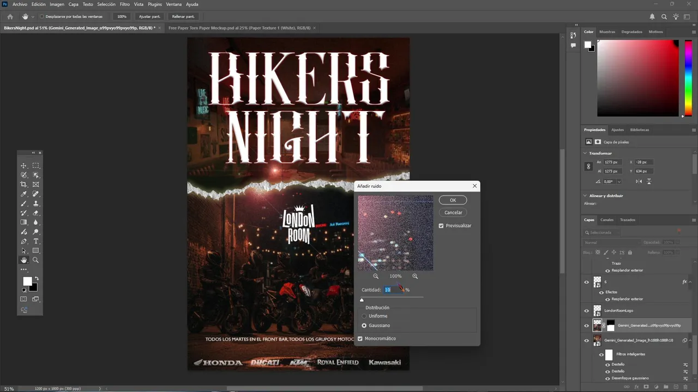Hide the Gemini_Generated_Image_lh188h layer
The image size is (698, 392).
pos(587,340)
